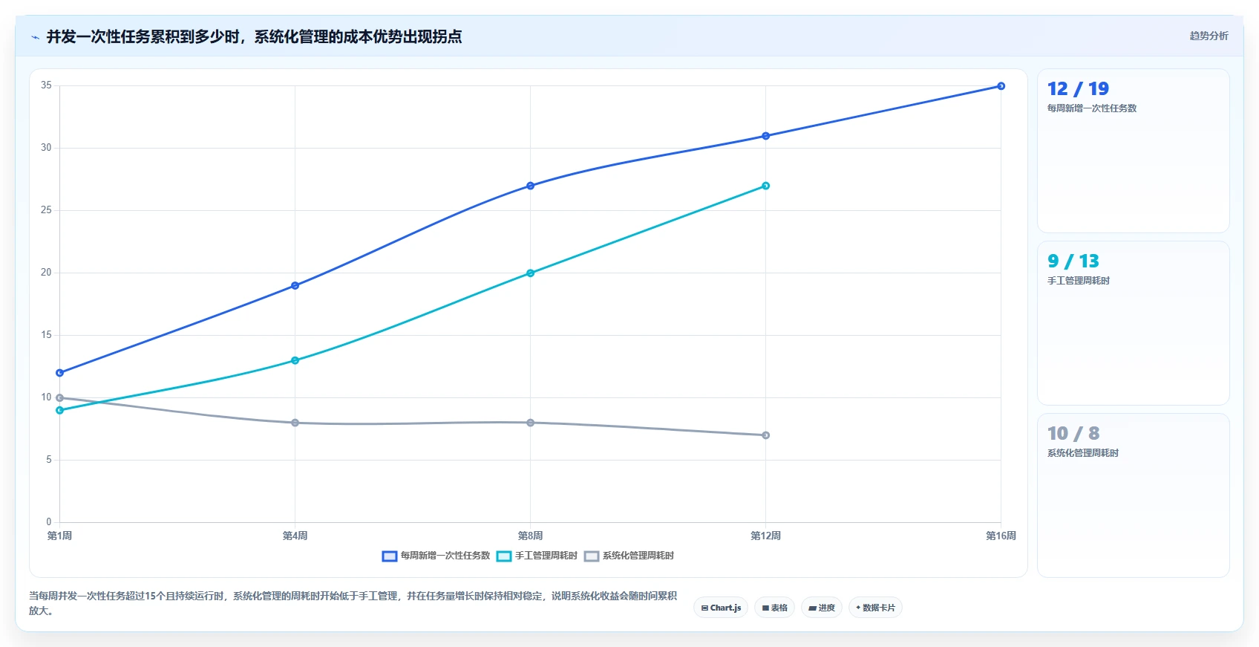Click the x-axis label 第12周
Image resolution: width=1259 pixels, height=647 pixels.
click(766, 536)
